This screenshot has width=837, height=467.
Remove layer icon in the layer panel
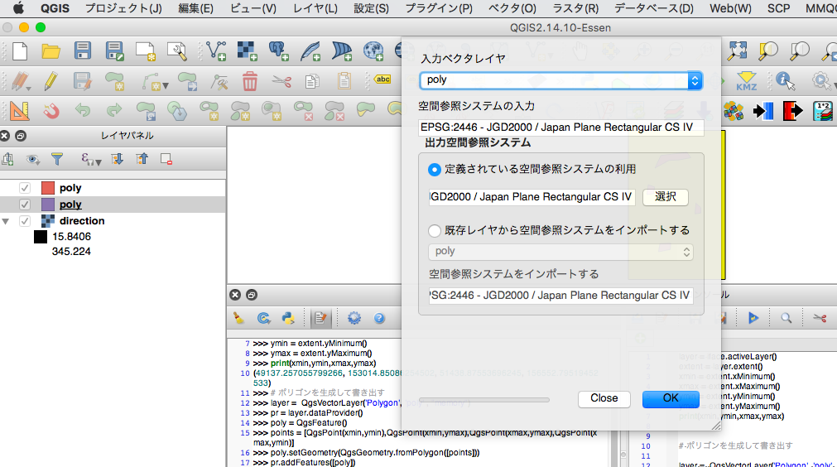point(166,159)
